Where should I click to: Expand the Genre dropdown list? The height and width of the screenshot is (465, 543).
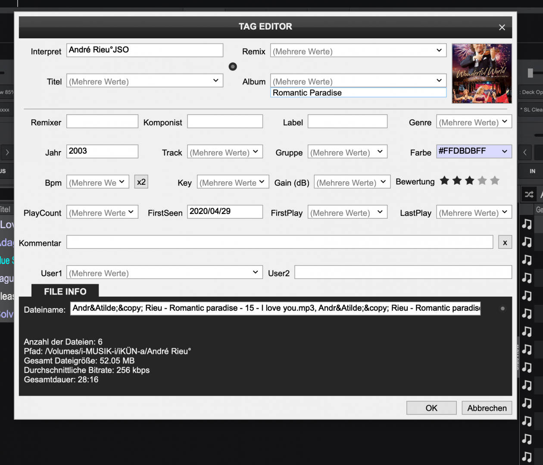pyautogui.click(x=504, y=122)
